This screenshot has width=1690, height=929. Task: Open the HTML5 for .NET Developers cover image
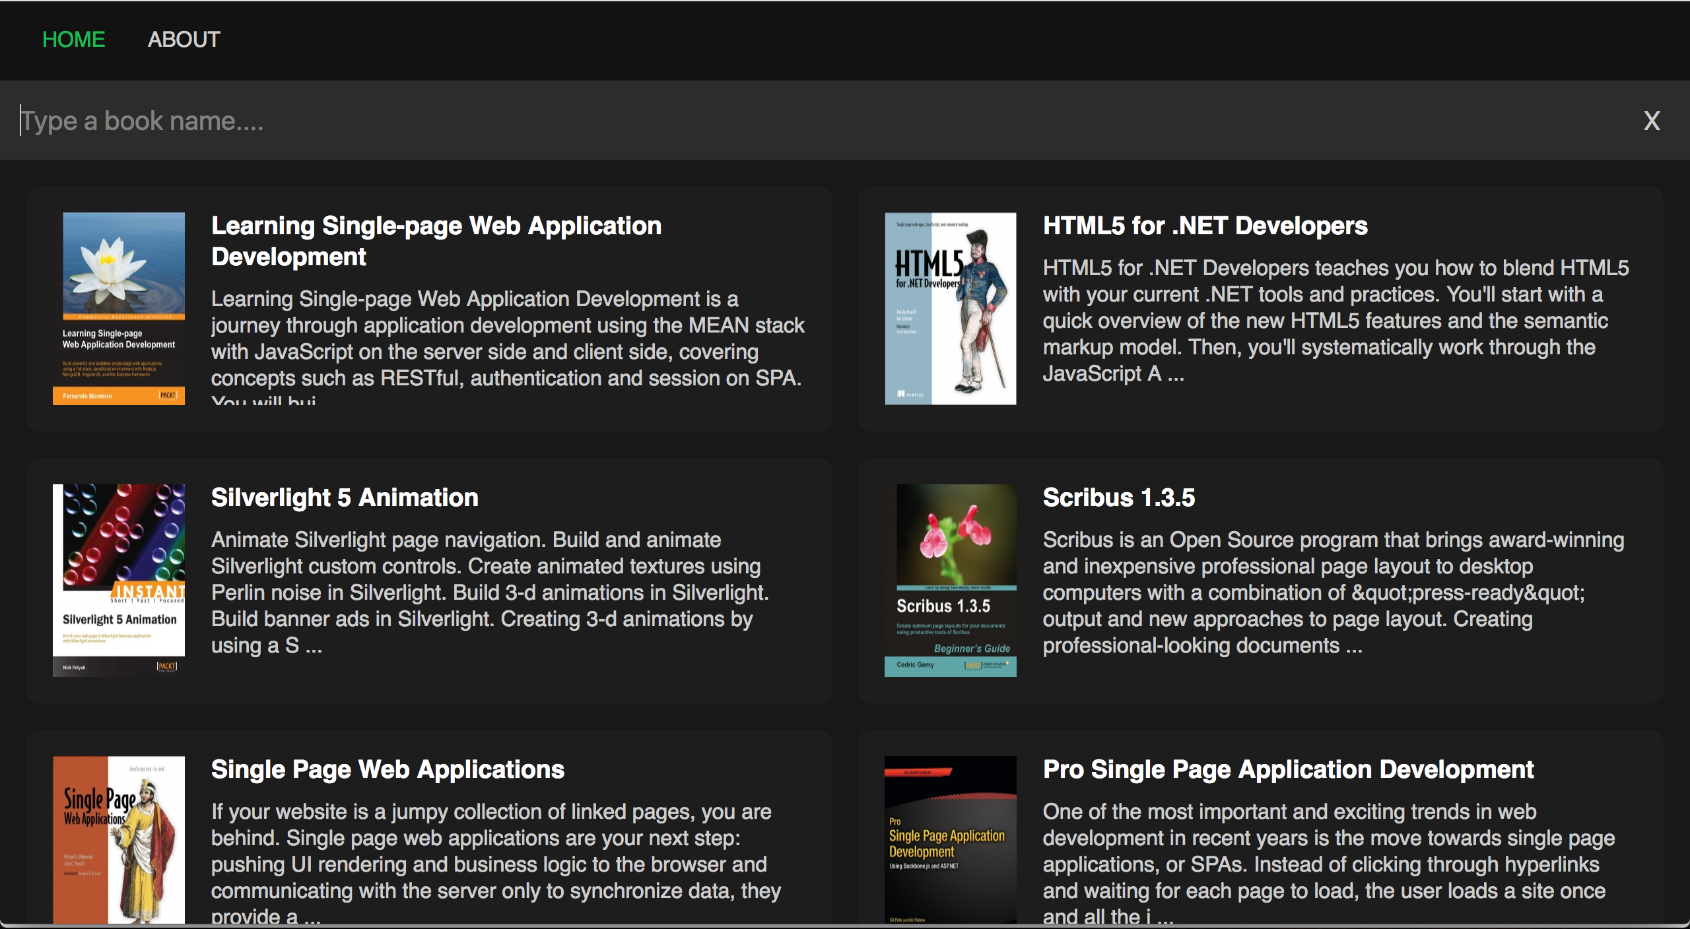[950, 308]
